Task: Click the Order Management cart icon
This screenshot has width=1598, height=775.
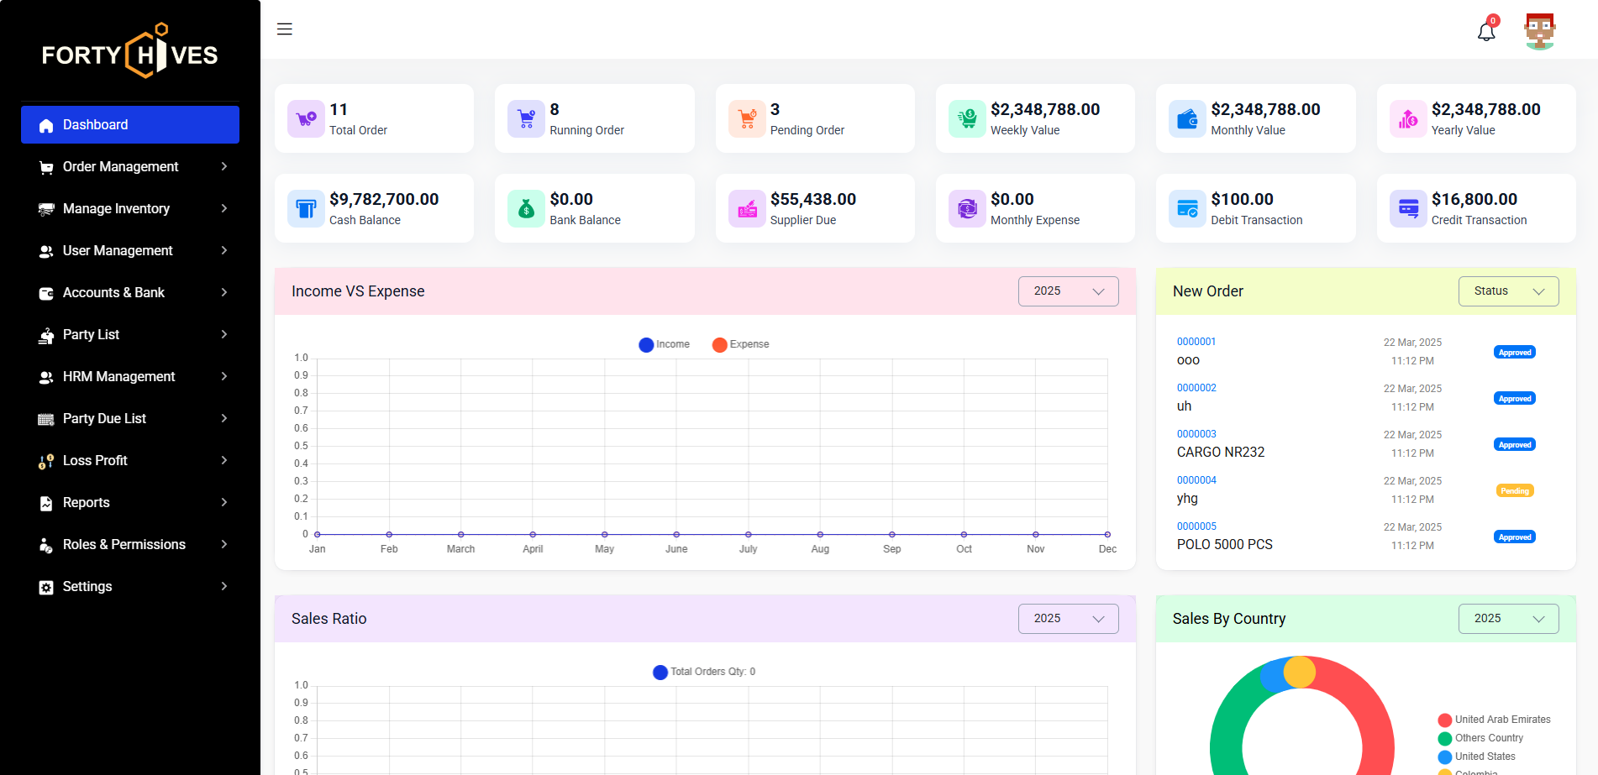Action: pos(46,167)
